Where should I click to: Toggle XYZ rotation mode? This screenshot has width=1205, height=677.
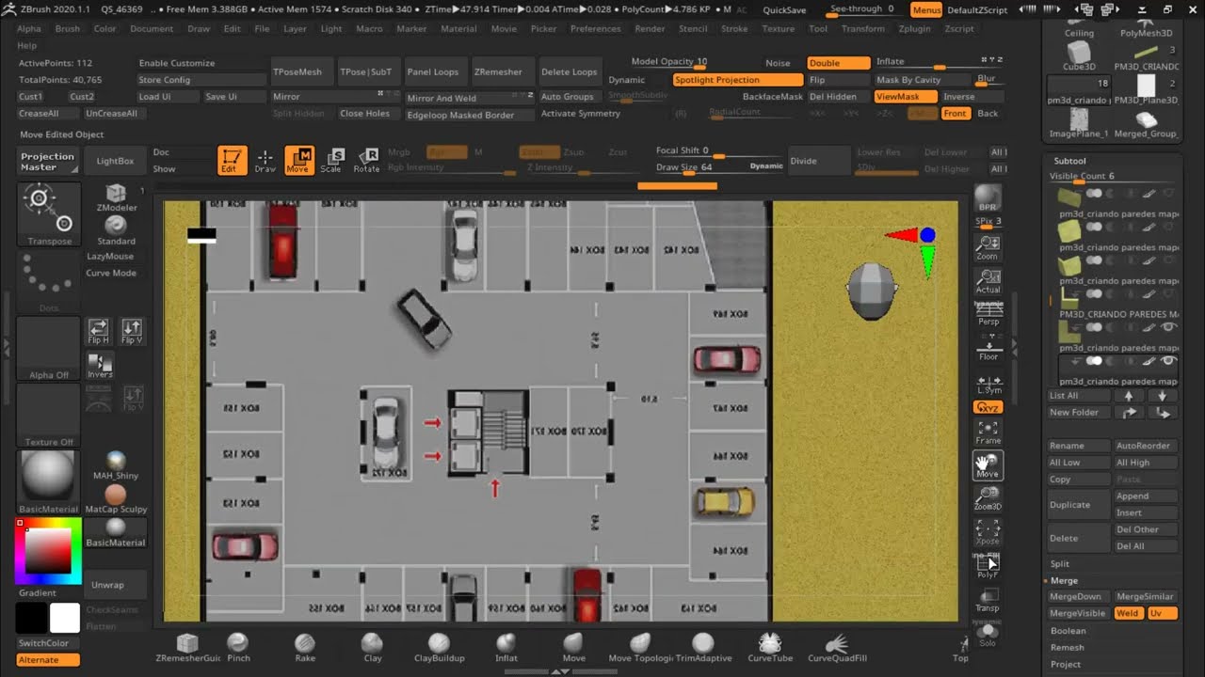[x=988, y=407]
